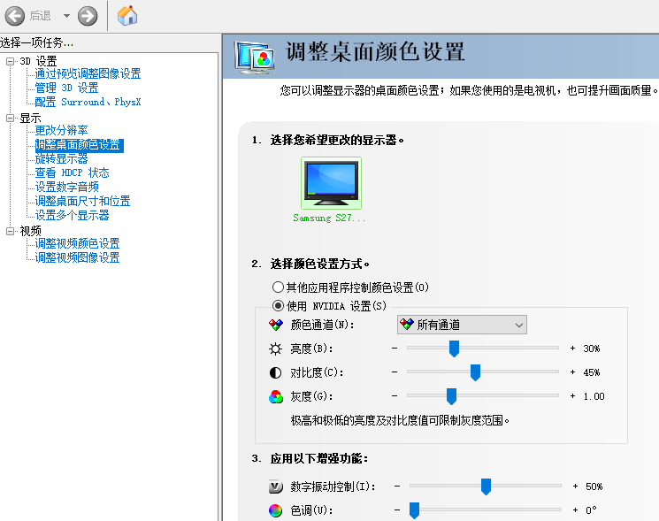The height and width of the screenshot is (521, 659).
Task: Click the contrast slider handle
Action: pyautogui.click(x=475, y=372)
